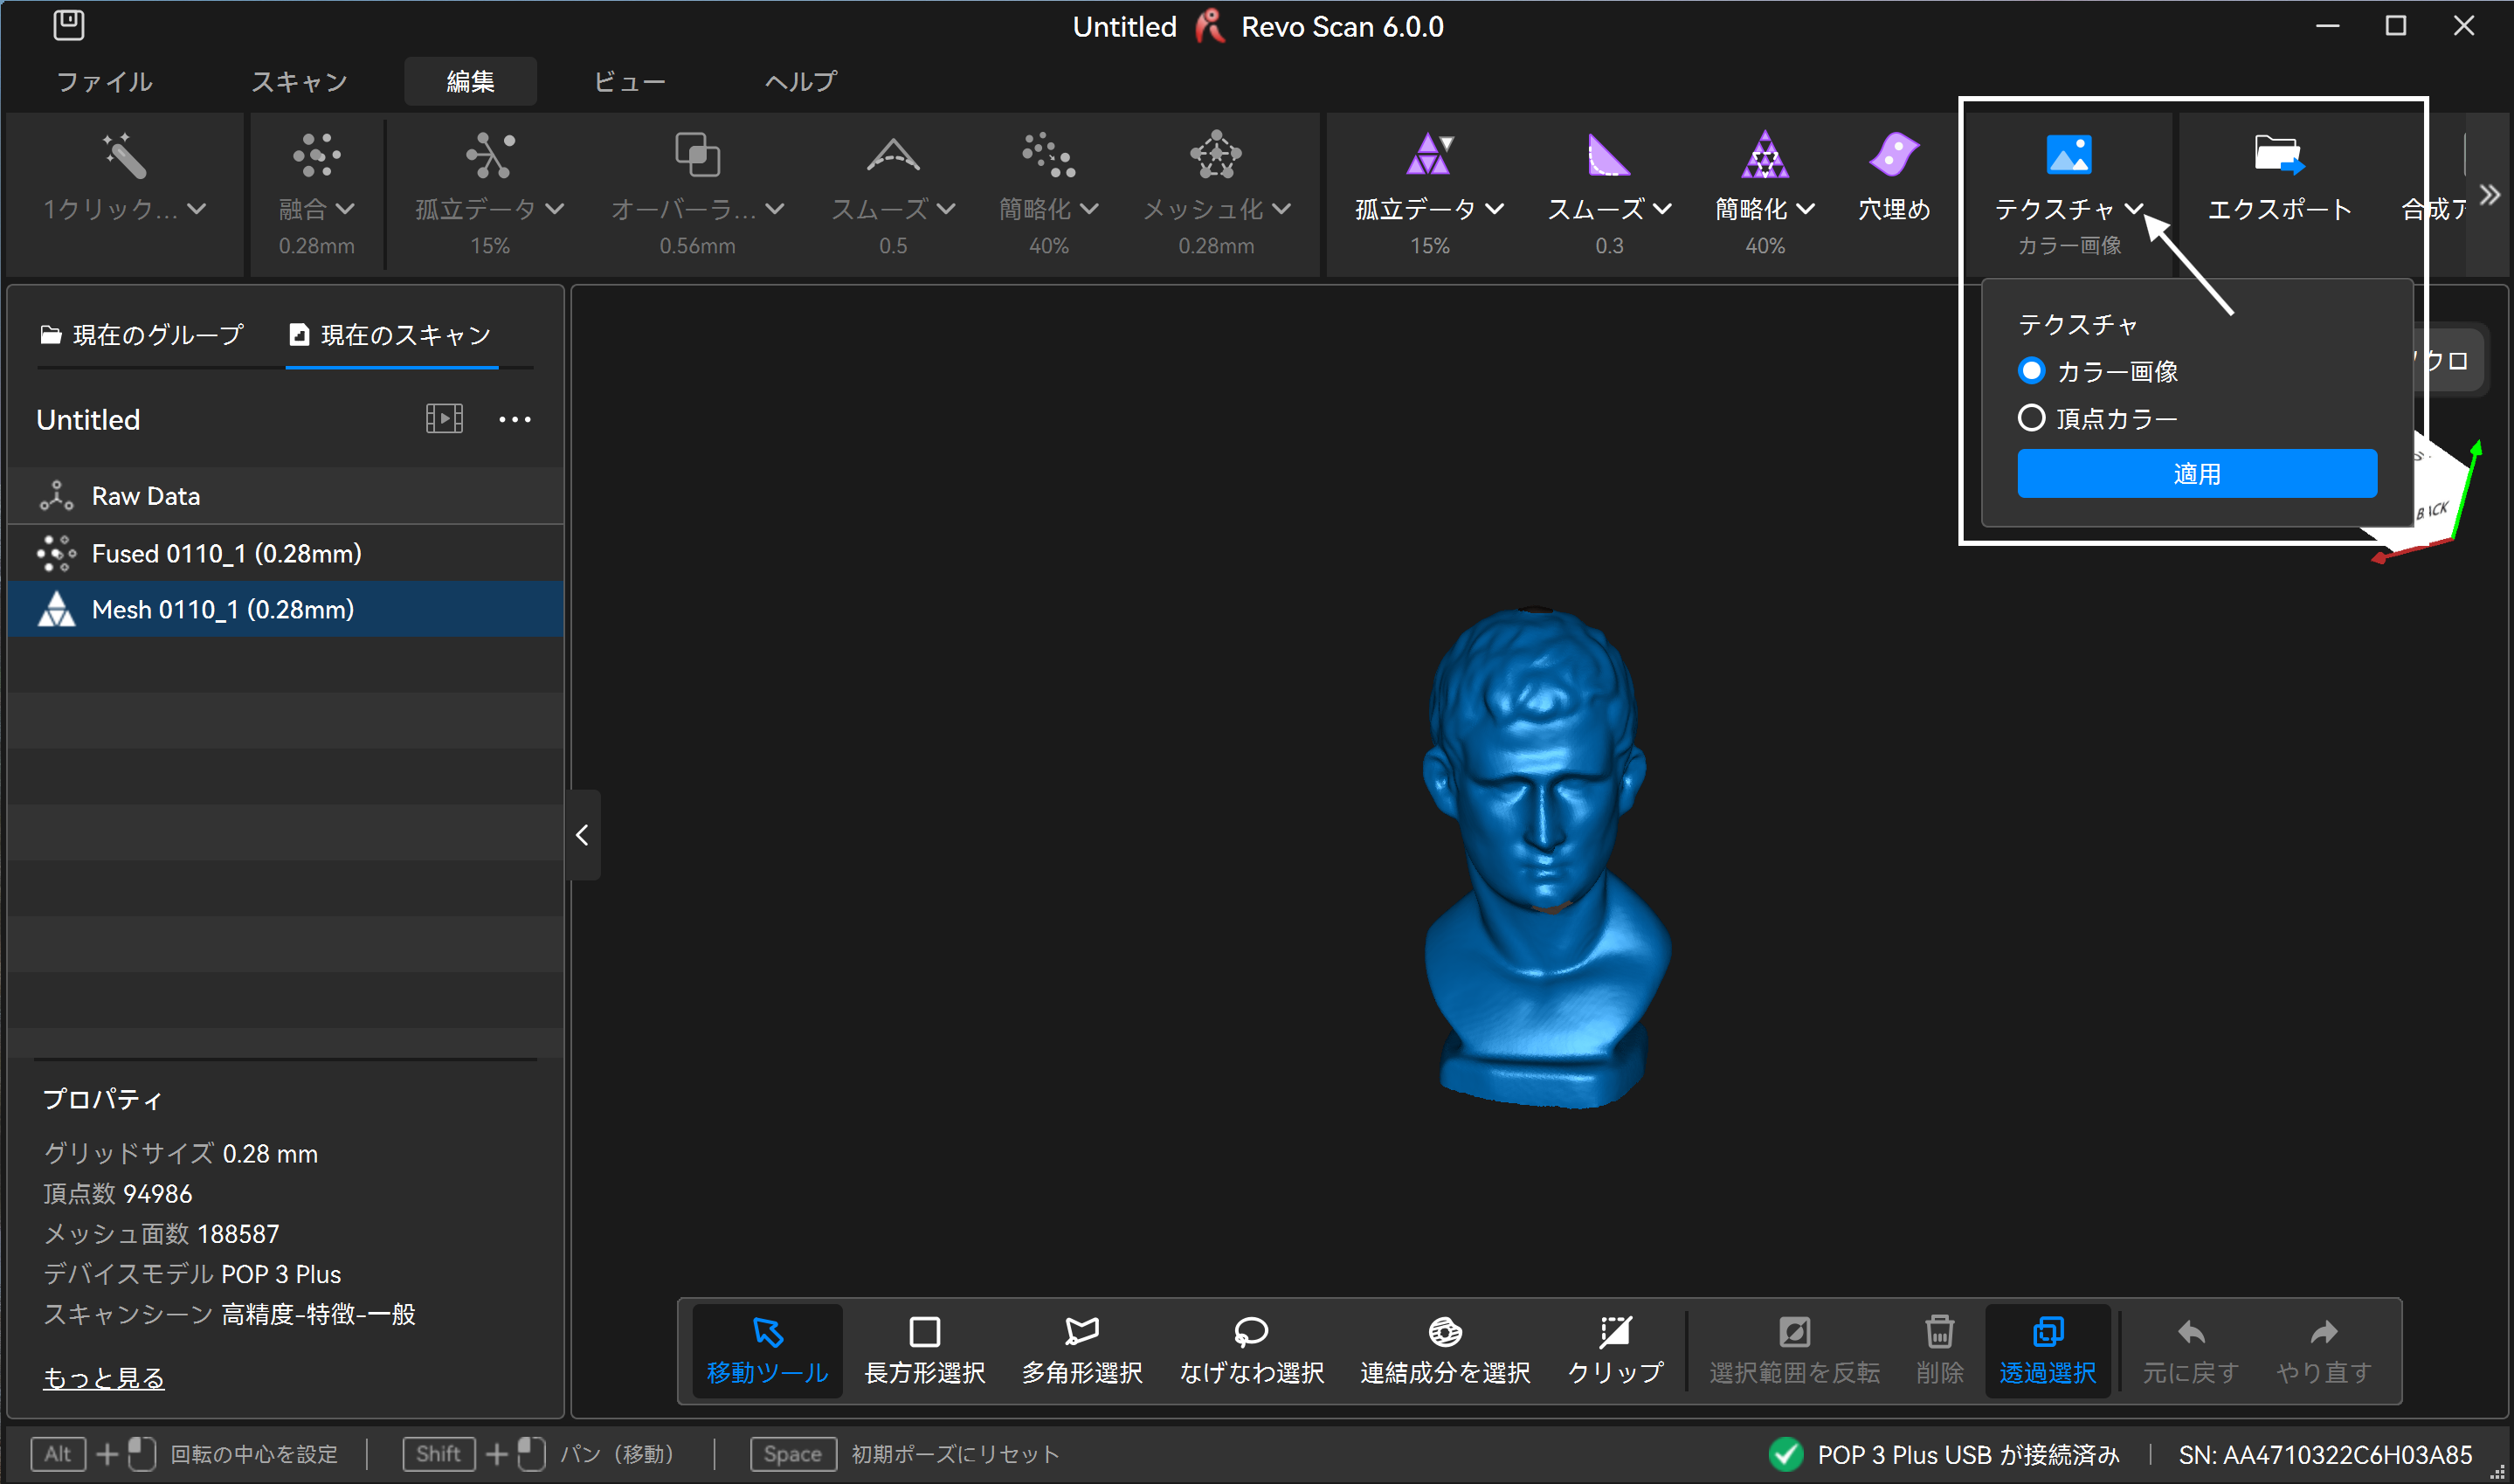2514x1484 pixels.
Task: Open the スキャン menu
Action: [299, 81]
